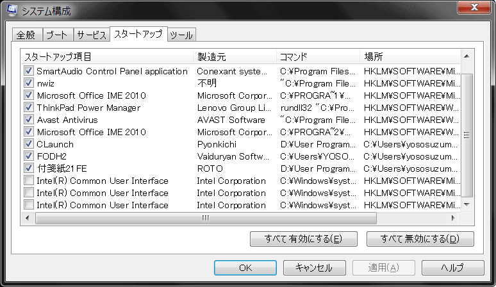Screen dimensions: 496x287
Task: Click the すべて無効にする button
Action: coord(420,240)
